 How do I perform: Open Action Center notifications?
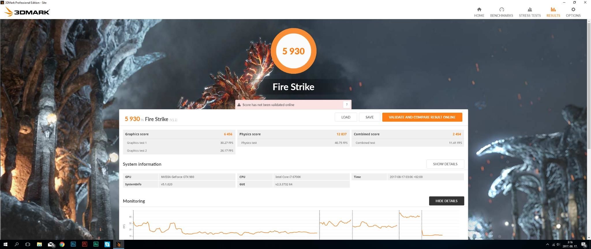(584, 245)
